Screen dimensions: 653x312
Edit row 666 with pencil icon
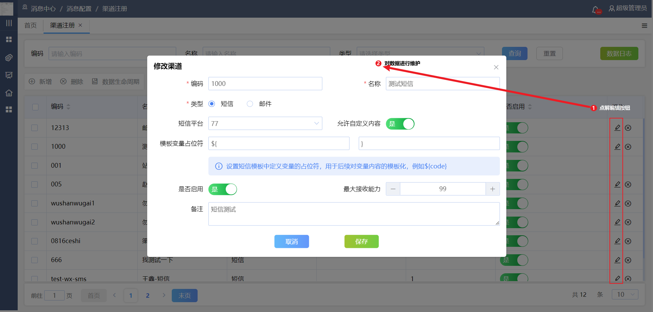point(618,260)
